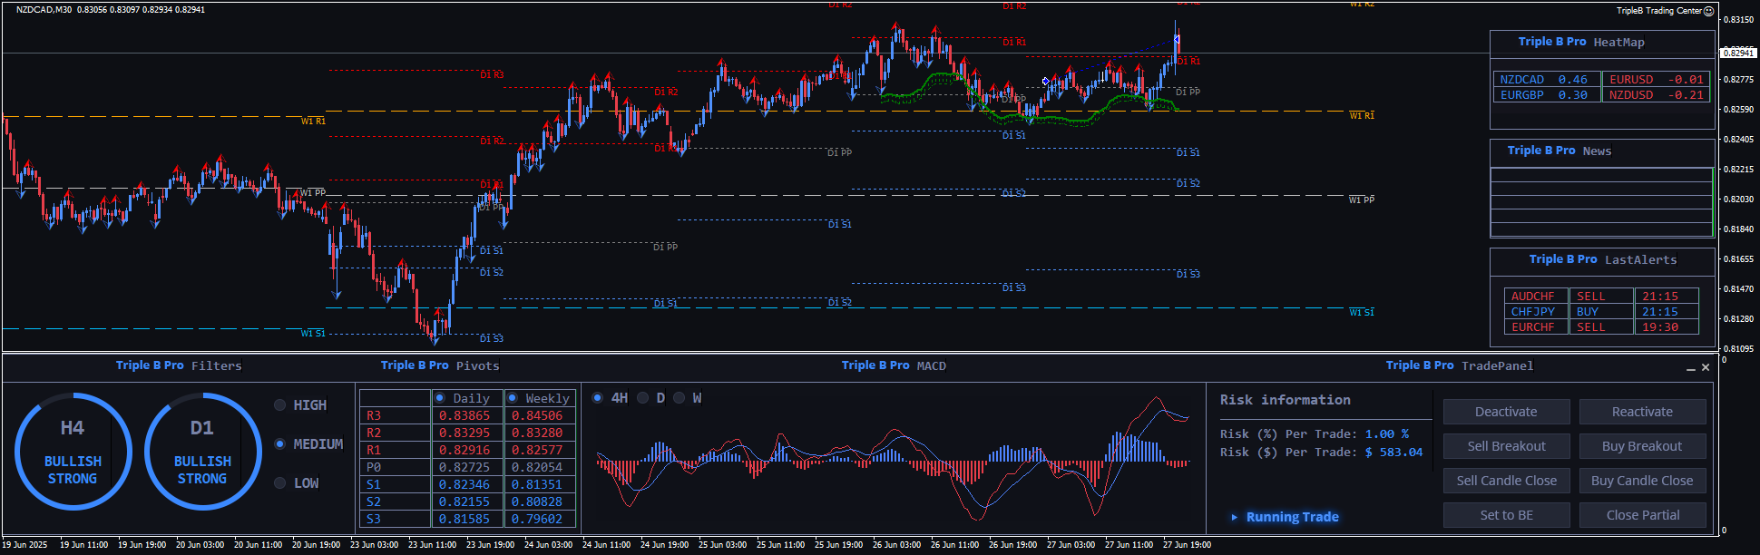The image size is (1760, 555).
Task: Click the smiley icon beside TripleB Trading Center
Action: point(1708,11)
